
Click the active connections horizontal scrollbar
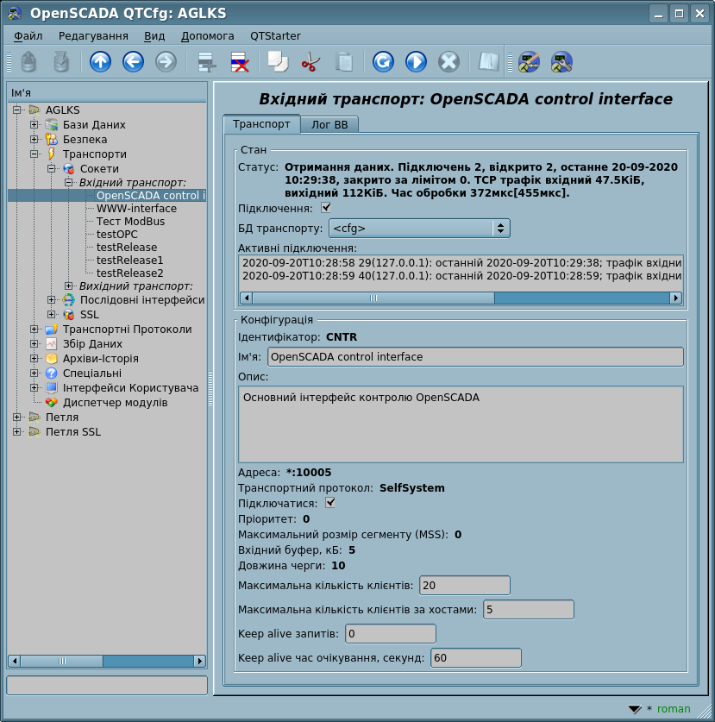click(461, 298)
